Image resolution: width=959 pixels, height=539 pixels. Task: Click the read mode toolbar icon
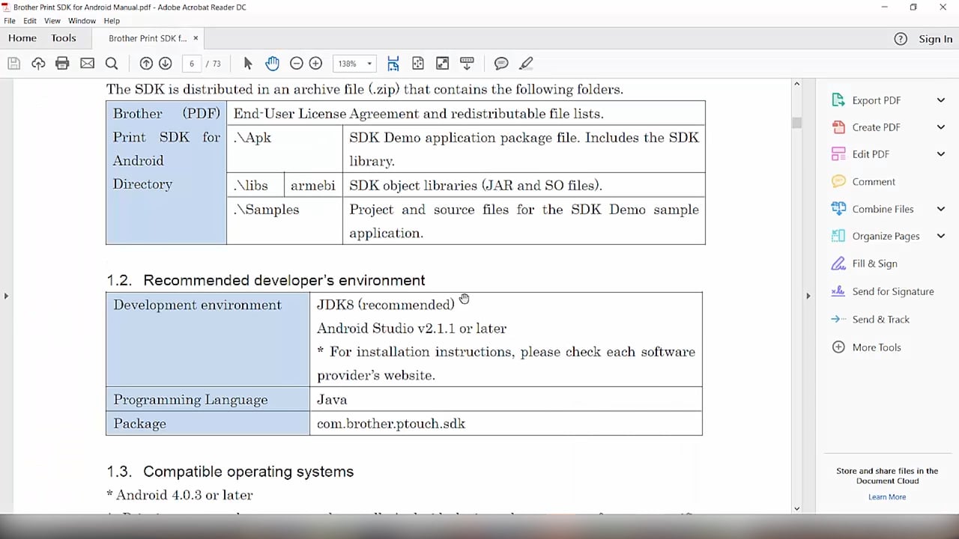(x=467, y=64)
